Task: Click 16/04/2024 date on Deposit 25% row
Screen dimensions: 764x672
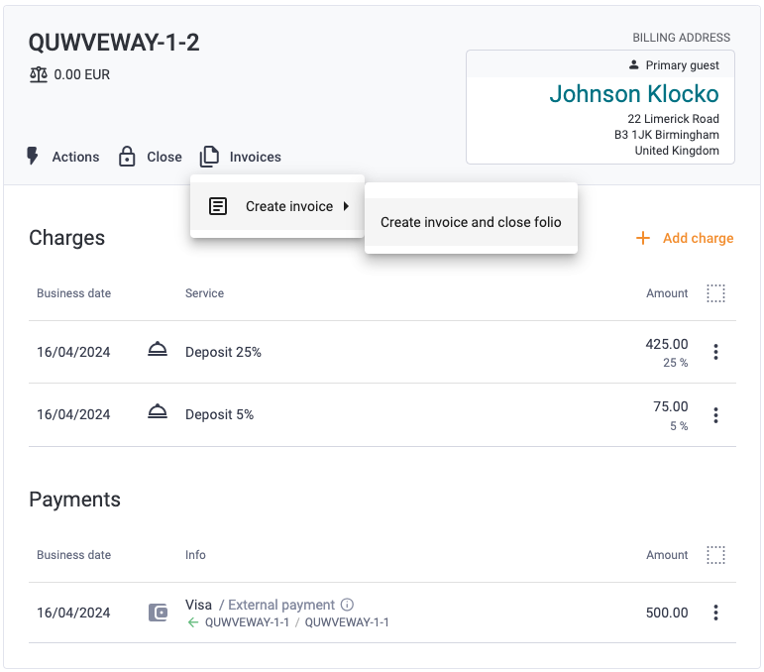Action: click(x=73, y=352)
